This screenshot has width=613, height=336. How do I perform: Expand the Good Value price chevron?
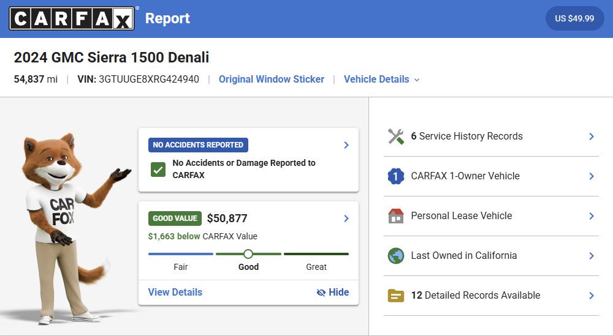pyautogui.click(x=346, y=218)
